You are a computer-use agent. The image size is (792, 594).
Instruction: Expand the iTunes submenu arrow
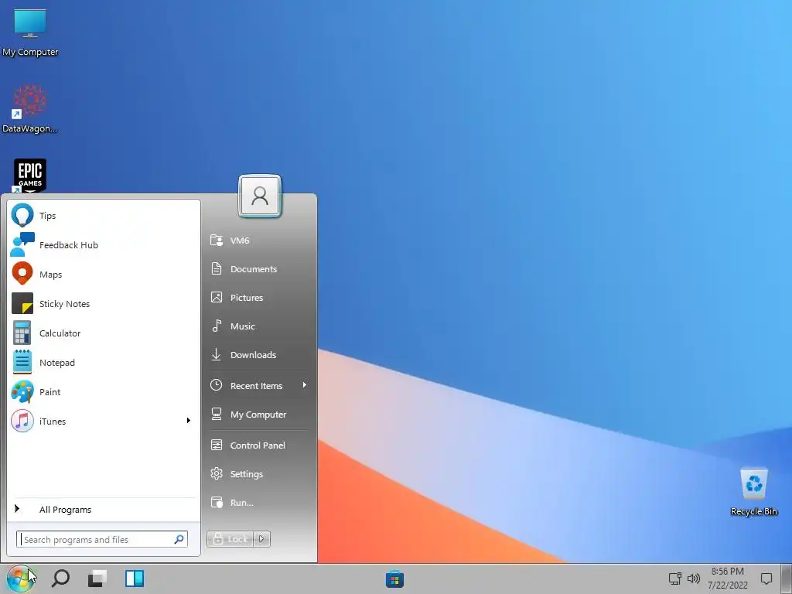(189, 420)
